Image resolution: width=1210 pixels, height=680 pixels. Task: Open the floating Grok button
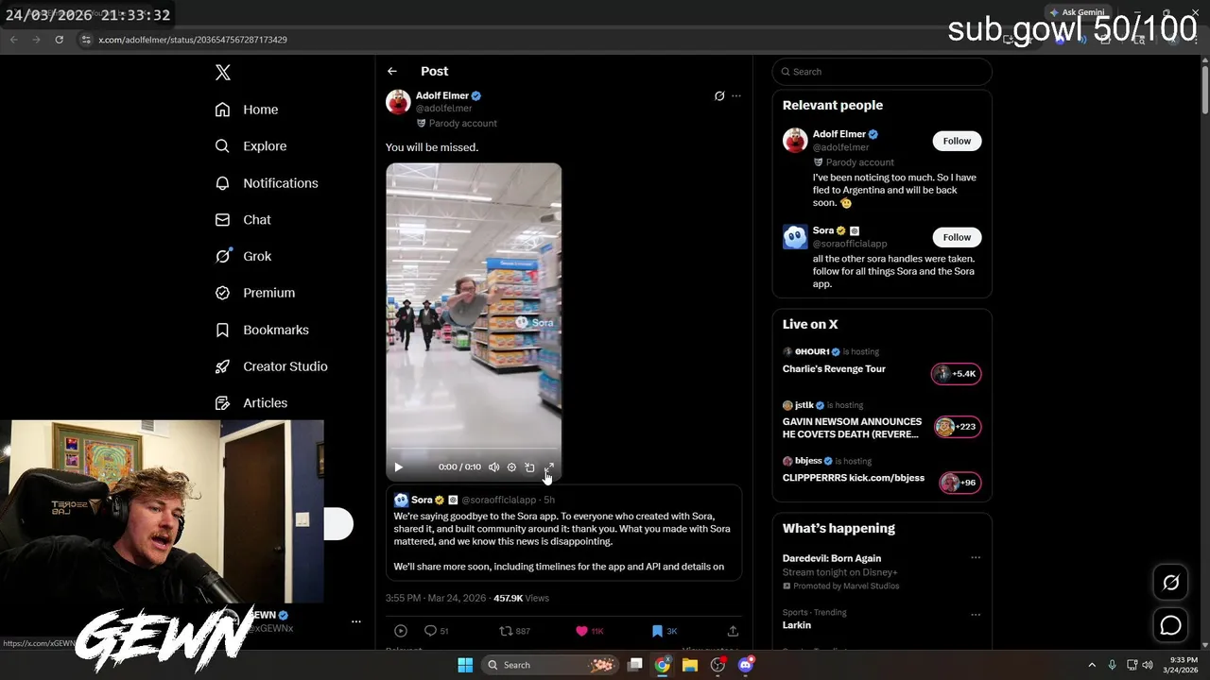click(x=1170, y=583)
